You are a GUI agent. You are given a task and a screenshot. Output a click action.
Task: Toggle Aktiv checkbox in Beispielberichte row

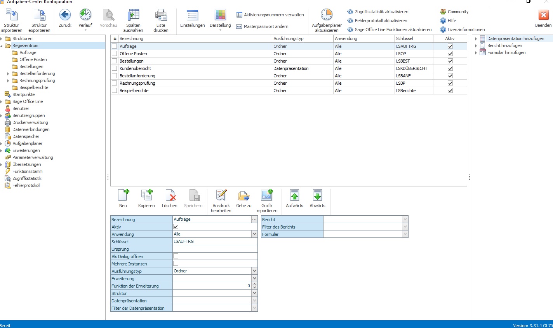(450, 91)
